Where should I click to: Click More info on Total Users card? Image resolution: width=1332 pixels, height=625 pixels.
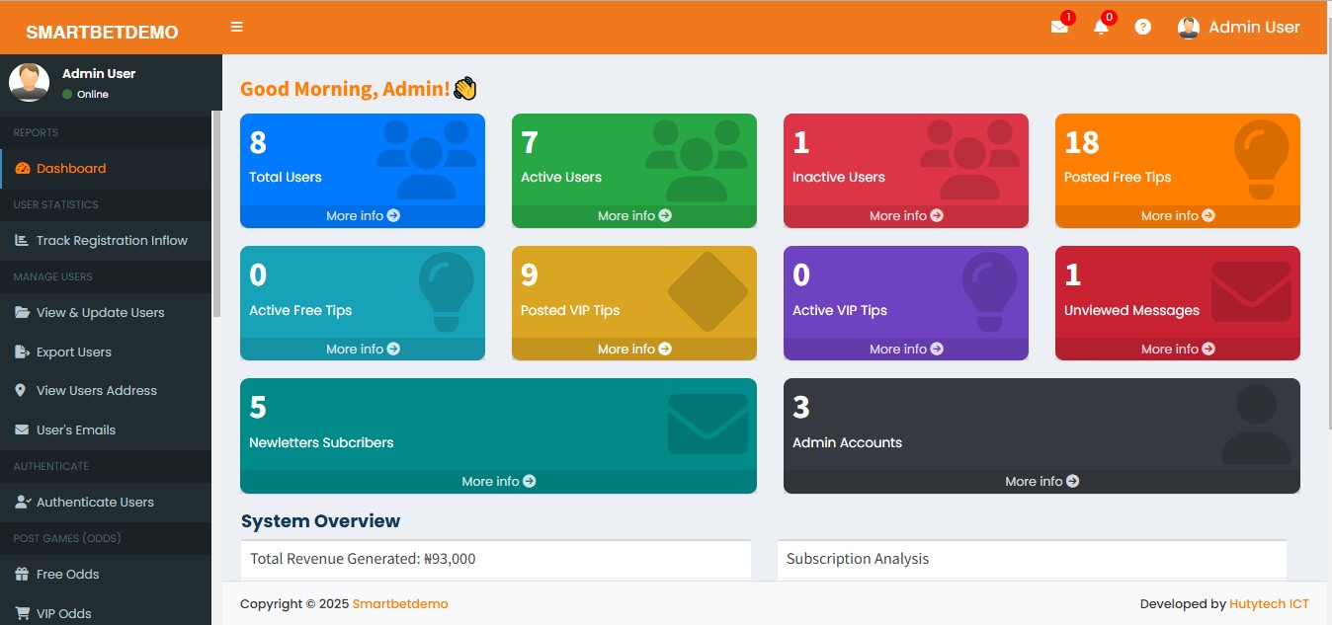[363, 216]
